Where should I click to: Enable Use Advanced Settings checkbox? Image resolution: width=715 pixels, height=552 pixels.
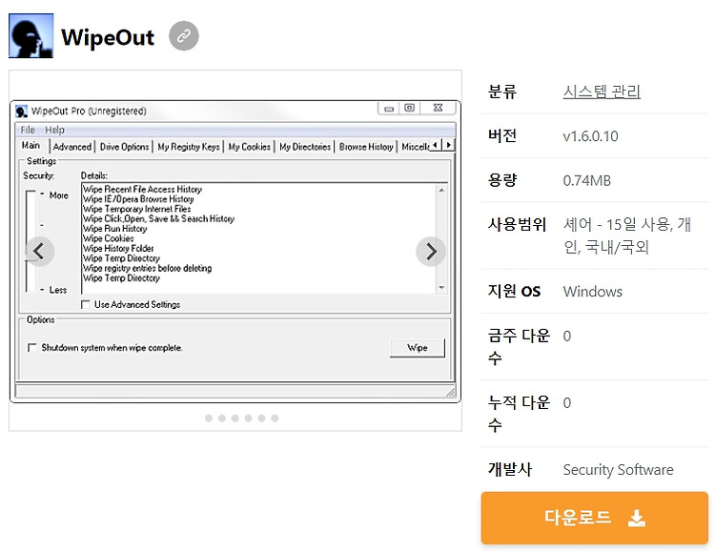click(85, 304)
